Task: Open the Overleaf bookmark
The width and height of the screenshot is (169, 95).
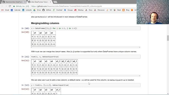Action: point(58,10)
